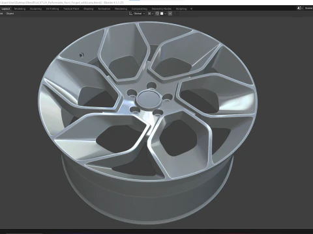The width and height of the screenshot is (313, 234).
Task: Toggle proportional editing in the header
Action: pyautogui.click(x=170, y=14)
